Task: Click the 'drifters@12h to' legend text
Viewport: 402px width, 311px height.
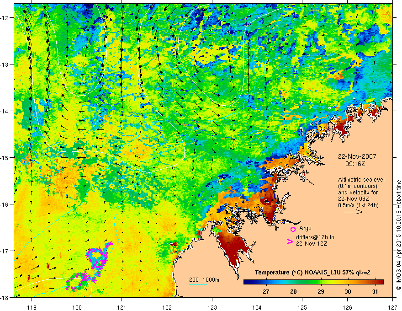Action: pos(315,237)
